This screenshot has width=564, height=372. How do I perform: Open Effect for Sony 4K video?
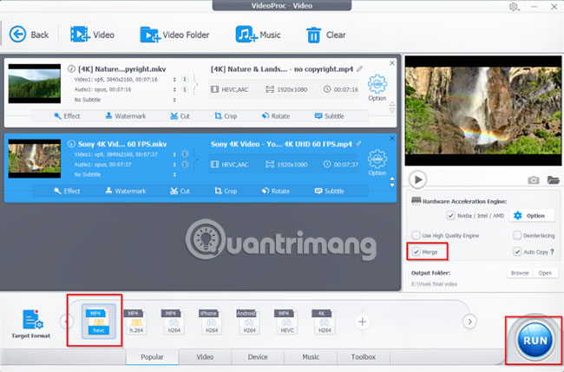coord(67,191)
